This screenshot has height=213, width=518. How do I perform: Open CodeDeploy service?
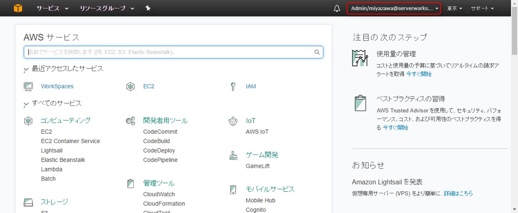(159, 151)
